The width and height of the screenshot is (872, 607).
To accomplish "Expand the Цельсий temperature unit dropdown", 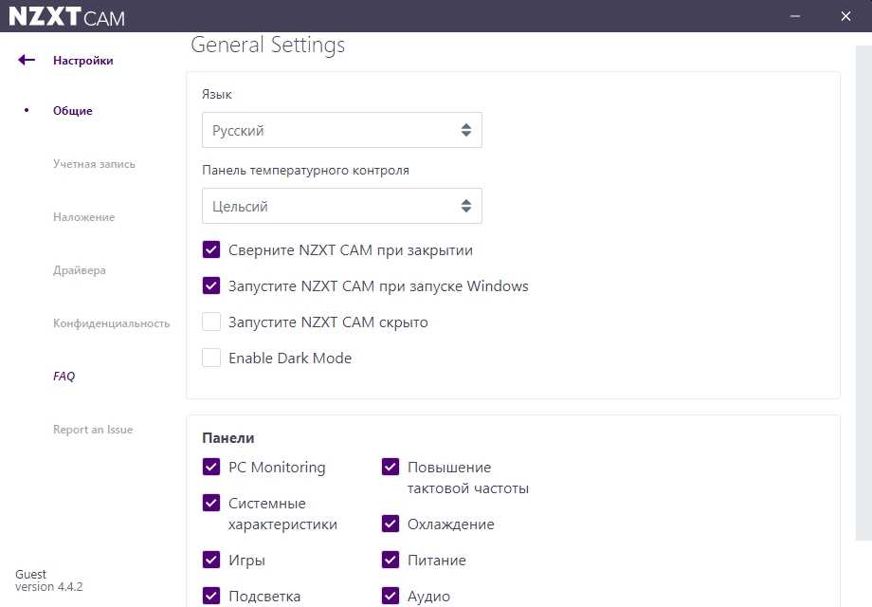I will (x=341, y=206).
